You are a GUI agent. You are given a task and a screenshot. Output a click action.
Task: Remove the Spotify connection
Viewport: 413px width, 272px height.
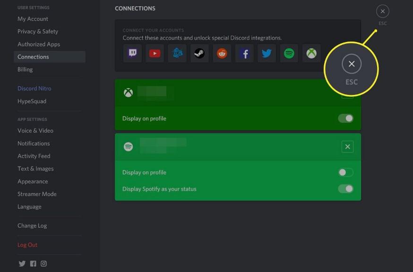[x=348, y=147]
